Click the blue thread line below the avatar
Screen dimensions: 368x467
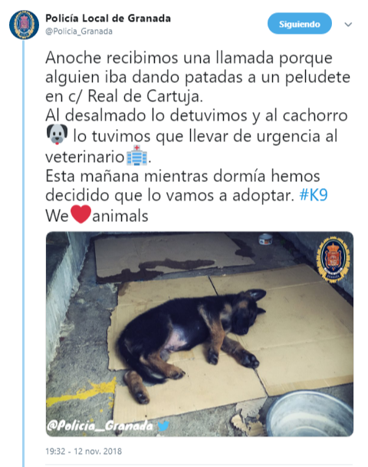pyautogui.click(x=24, y=253)
